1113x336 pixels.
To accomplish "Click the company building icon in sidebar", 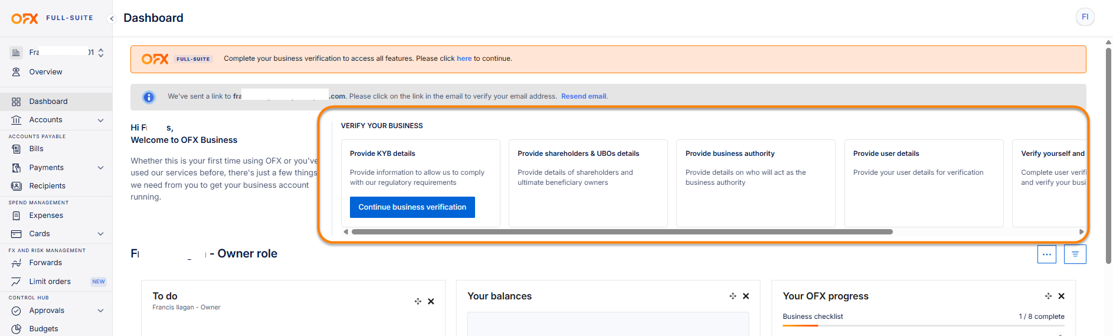I will coord(17,53).
